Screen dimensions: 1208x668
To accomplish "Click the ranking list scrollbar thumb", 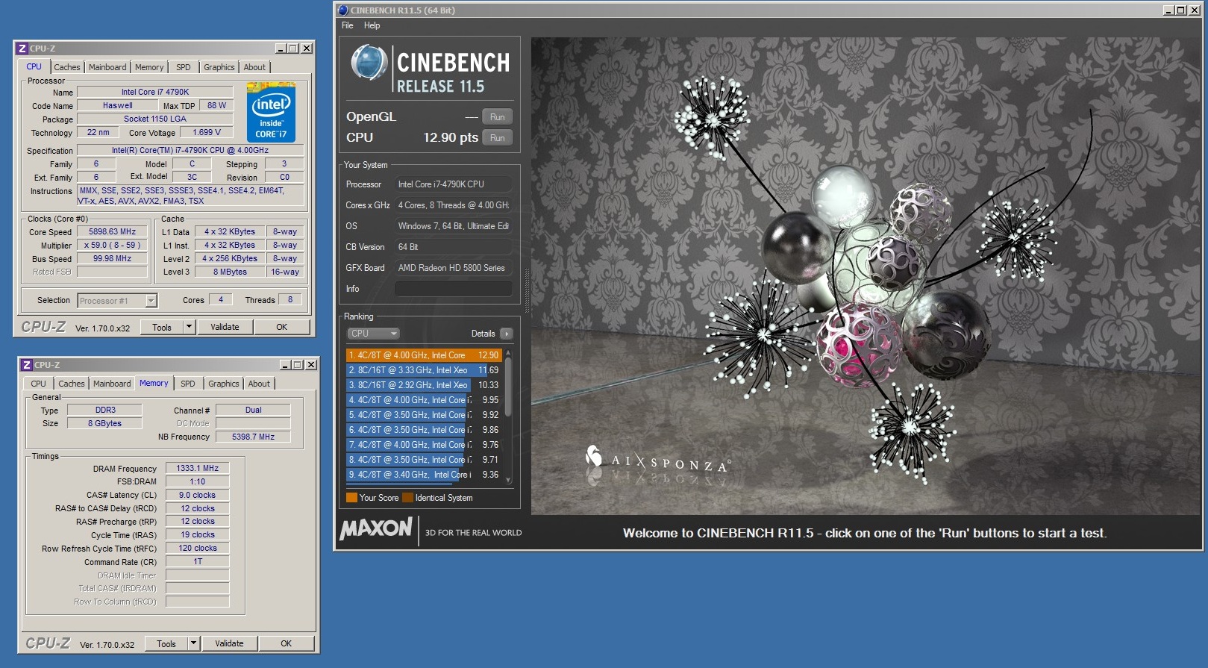I will pos(509,386).
